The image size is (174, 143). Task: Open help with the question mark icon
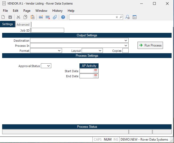point(63,17)
